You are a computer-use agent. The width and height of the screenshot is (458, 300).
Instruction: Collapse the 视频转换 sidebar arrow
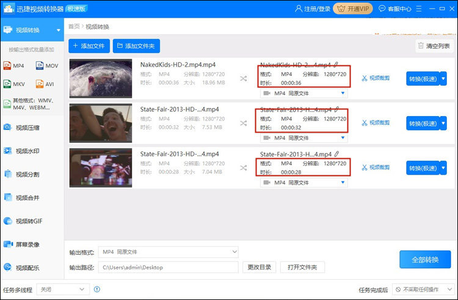click(x=59, y=31)
